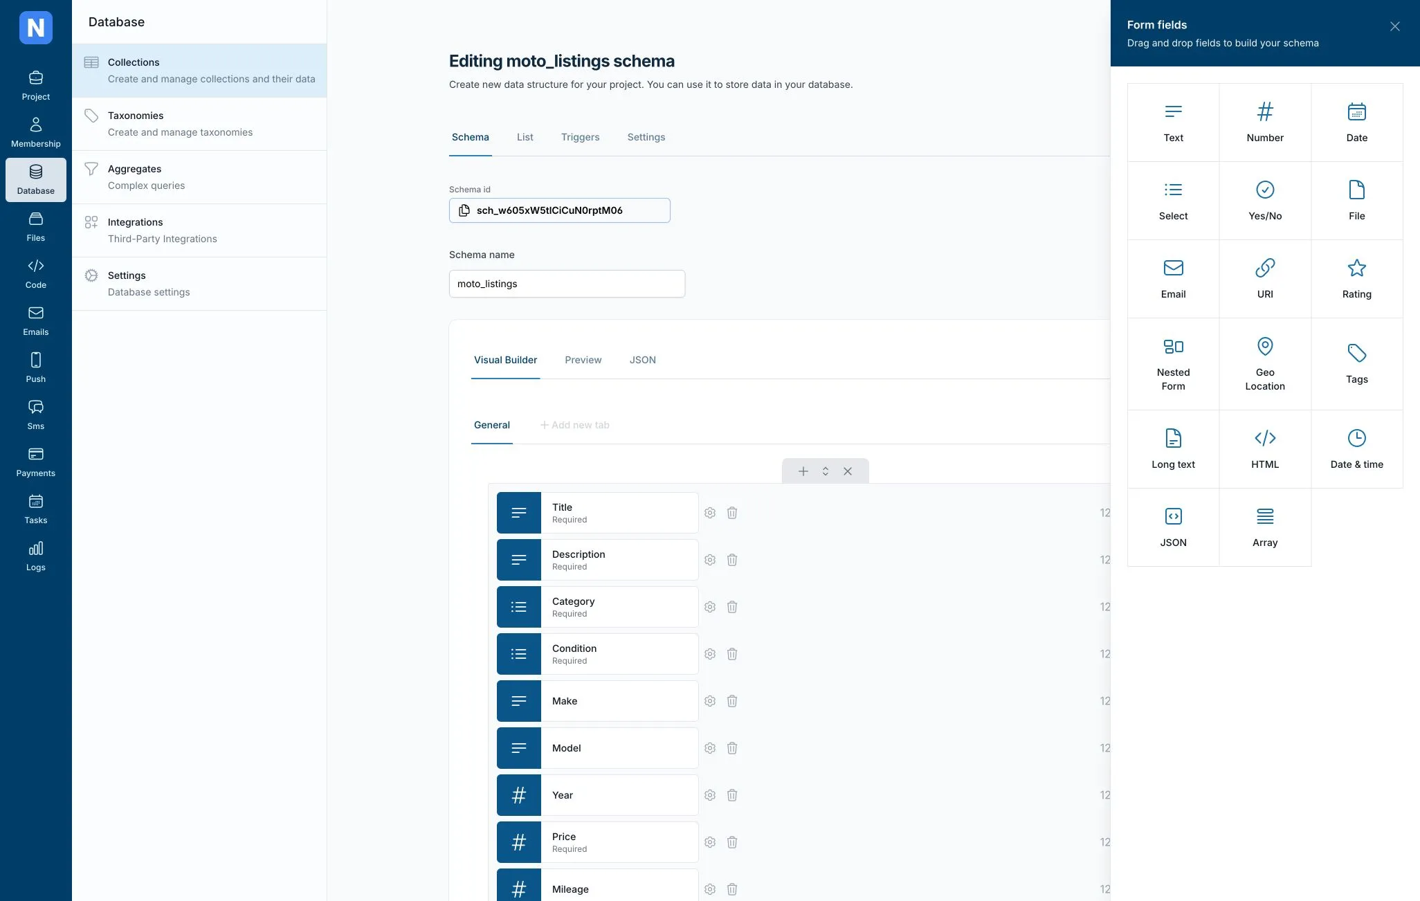Screen dimensions: 1420x901
Task: Pick the Tags field type
Action: pos(1356,364)
